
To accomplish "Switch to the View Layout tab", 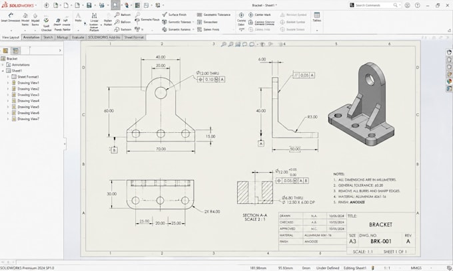I will pos(11,37).
